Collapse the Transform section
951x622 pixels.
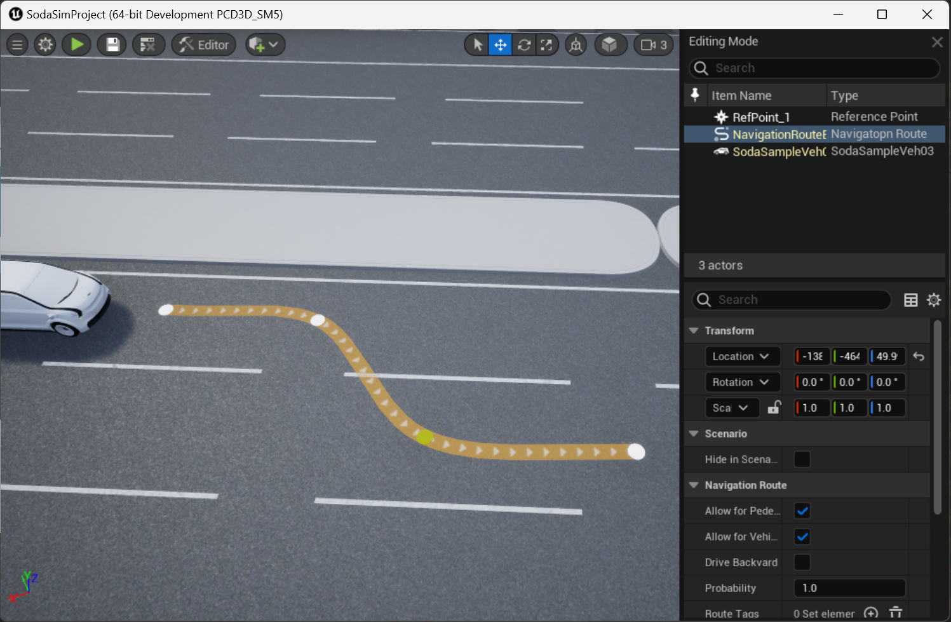click(x=694, y=331)
